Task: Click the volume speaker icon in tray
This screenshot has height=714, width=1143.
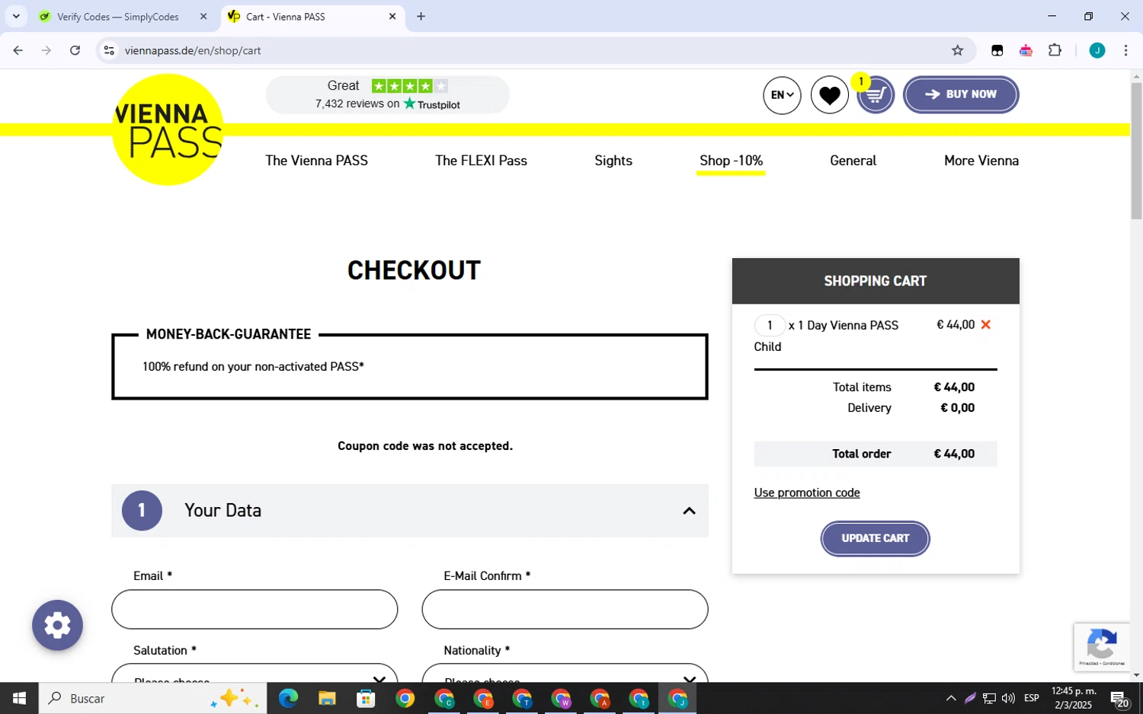Action: point(1008,698)
